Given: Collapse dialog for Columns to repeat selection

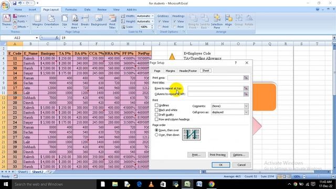Looking at the screenshot, I should tap(246, 94).
